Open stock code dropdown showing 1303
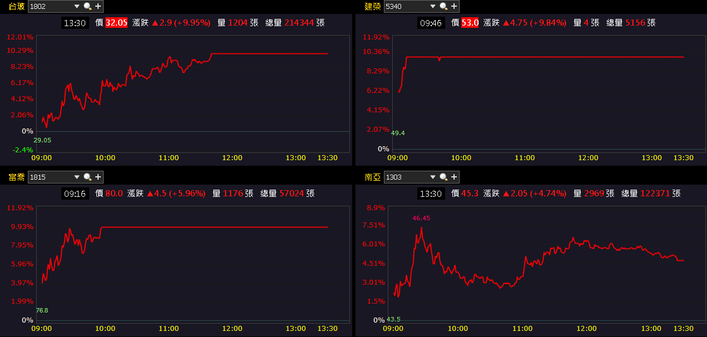The image size is (707, 337). pos(433,177)
